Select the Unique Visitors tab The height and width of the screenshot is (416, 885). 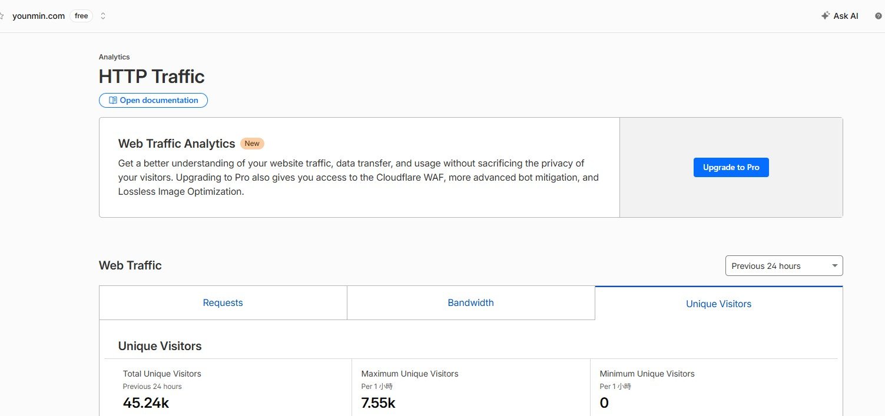719,304
